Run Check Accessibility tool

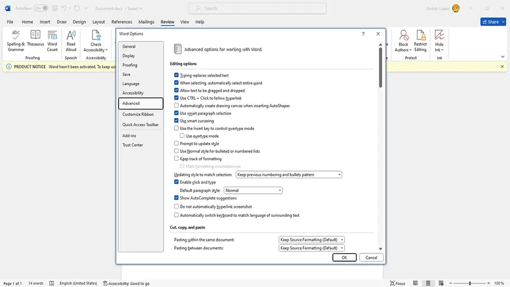click(x=96, y=40)
